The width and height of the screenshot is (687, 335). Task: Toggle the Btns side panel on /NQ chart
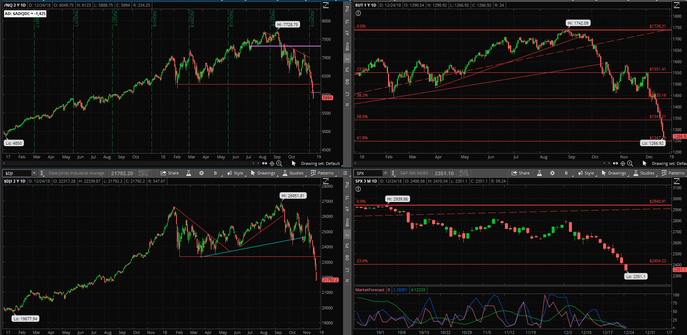click(347, 46)
